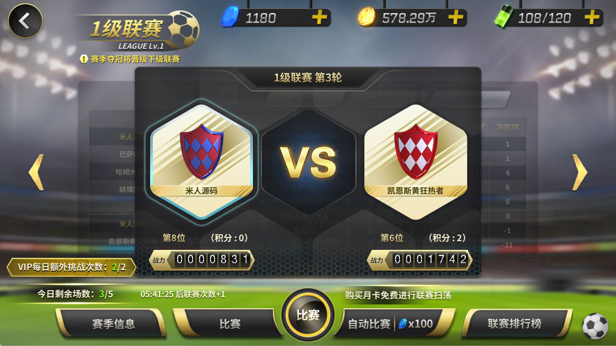This screenshot has height=346, width=616.
Task: Open 赛季信息 season info tab
Action: coord(113,324)
